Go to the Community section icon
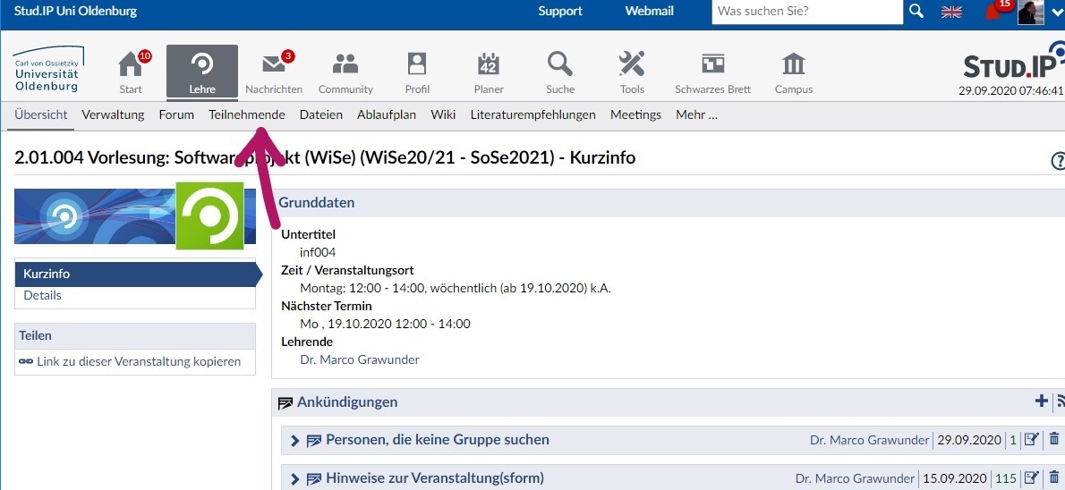Viewport: 1065px width, 490px height. pos(345,65)
